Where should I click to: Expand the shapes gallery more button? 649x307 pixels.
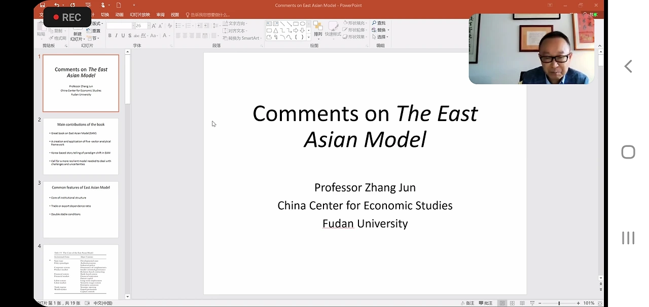click(x=309, y=37)
